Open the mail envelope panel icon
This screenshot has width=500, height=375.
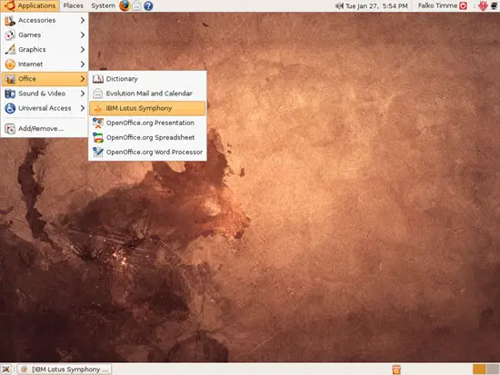[136, 5]
